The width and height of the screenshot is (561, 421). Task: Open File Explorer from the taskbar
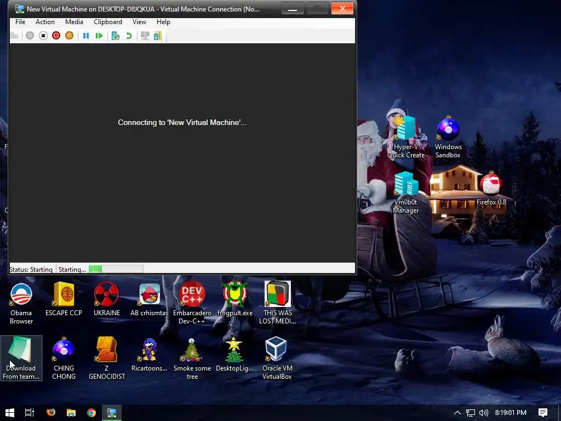point(71,413)
